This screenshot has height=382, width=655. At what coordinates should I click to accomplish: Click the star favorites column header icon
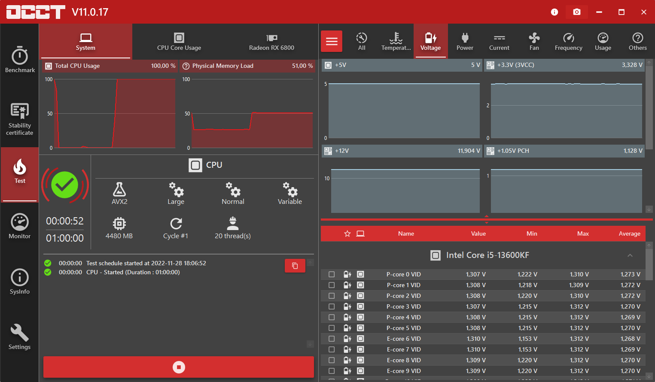click(347, 233)
